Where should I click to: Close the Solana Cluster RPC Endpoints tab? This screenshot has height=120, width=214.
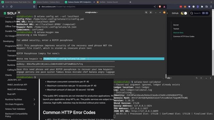pos(94,2)
